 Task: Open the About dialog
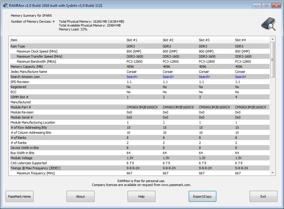click(80, 196)
